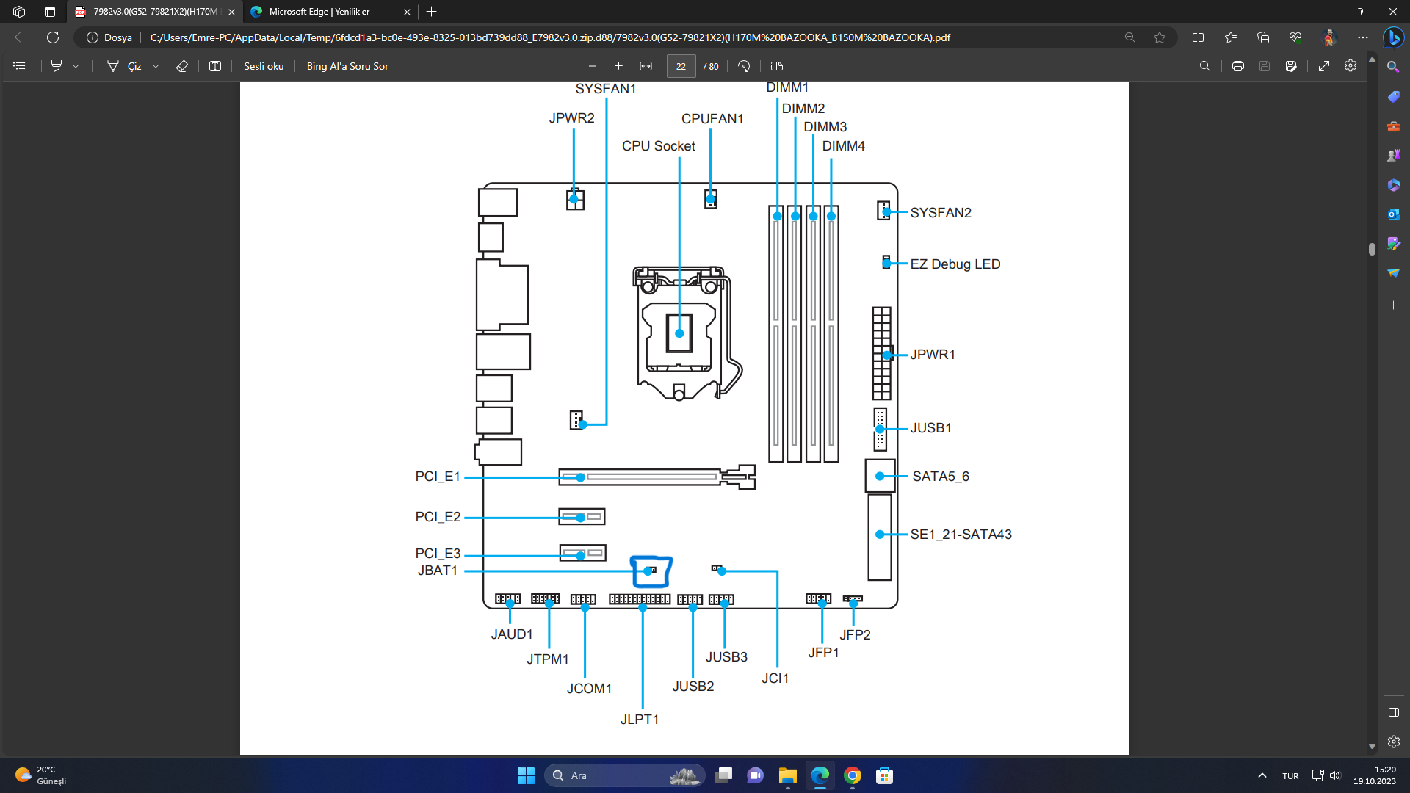Click taskbar search box Ara

pyautogui.click(x=624, y=775)
